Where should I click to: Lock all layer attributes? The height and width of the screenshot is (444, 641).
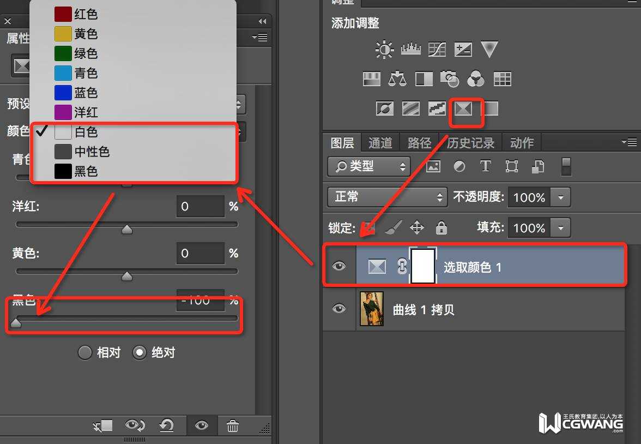coord(441,227)
